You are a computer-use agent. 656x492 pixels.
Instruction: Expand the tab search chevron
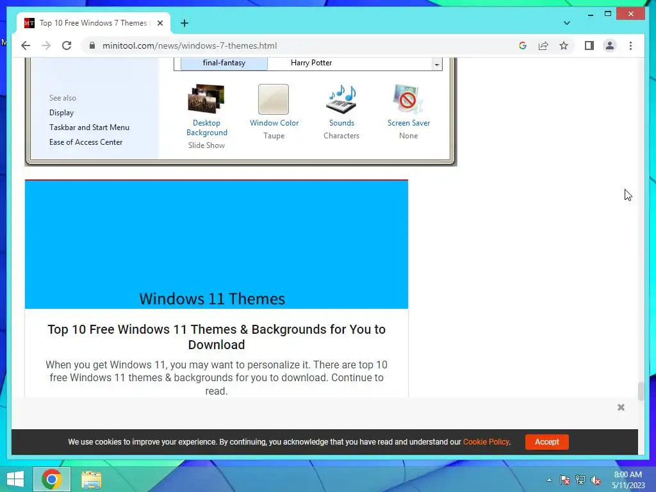point(566,23)
